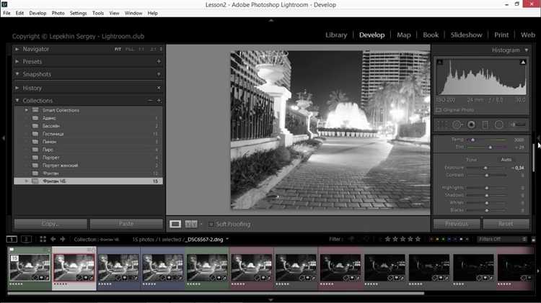Enable the Soft Proofing checkbox

click(211, 224)
